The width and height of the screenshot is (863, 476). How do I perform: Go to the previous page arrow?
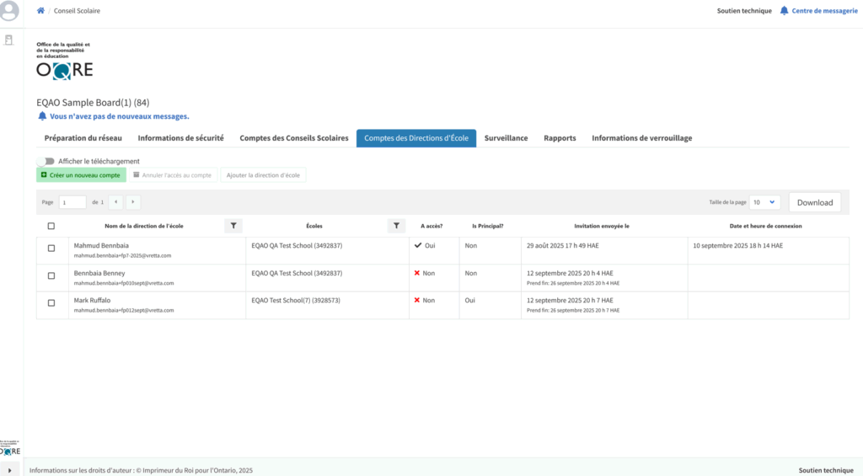(115, 202)
